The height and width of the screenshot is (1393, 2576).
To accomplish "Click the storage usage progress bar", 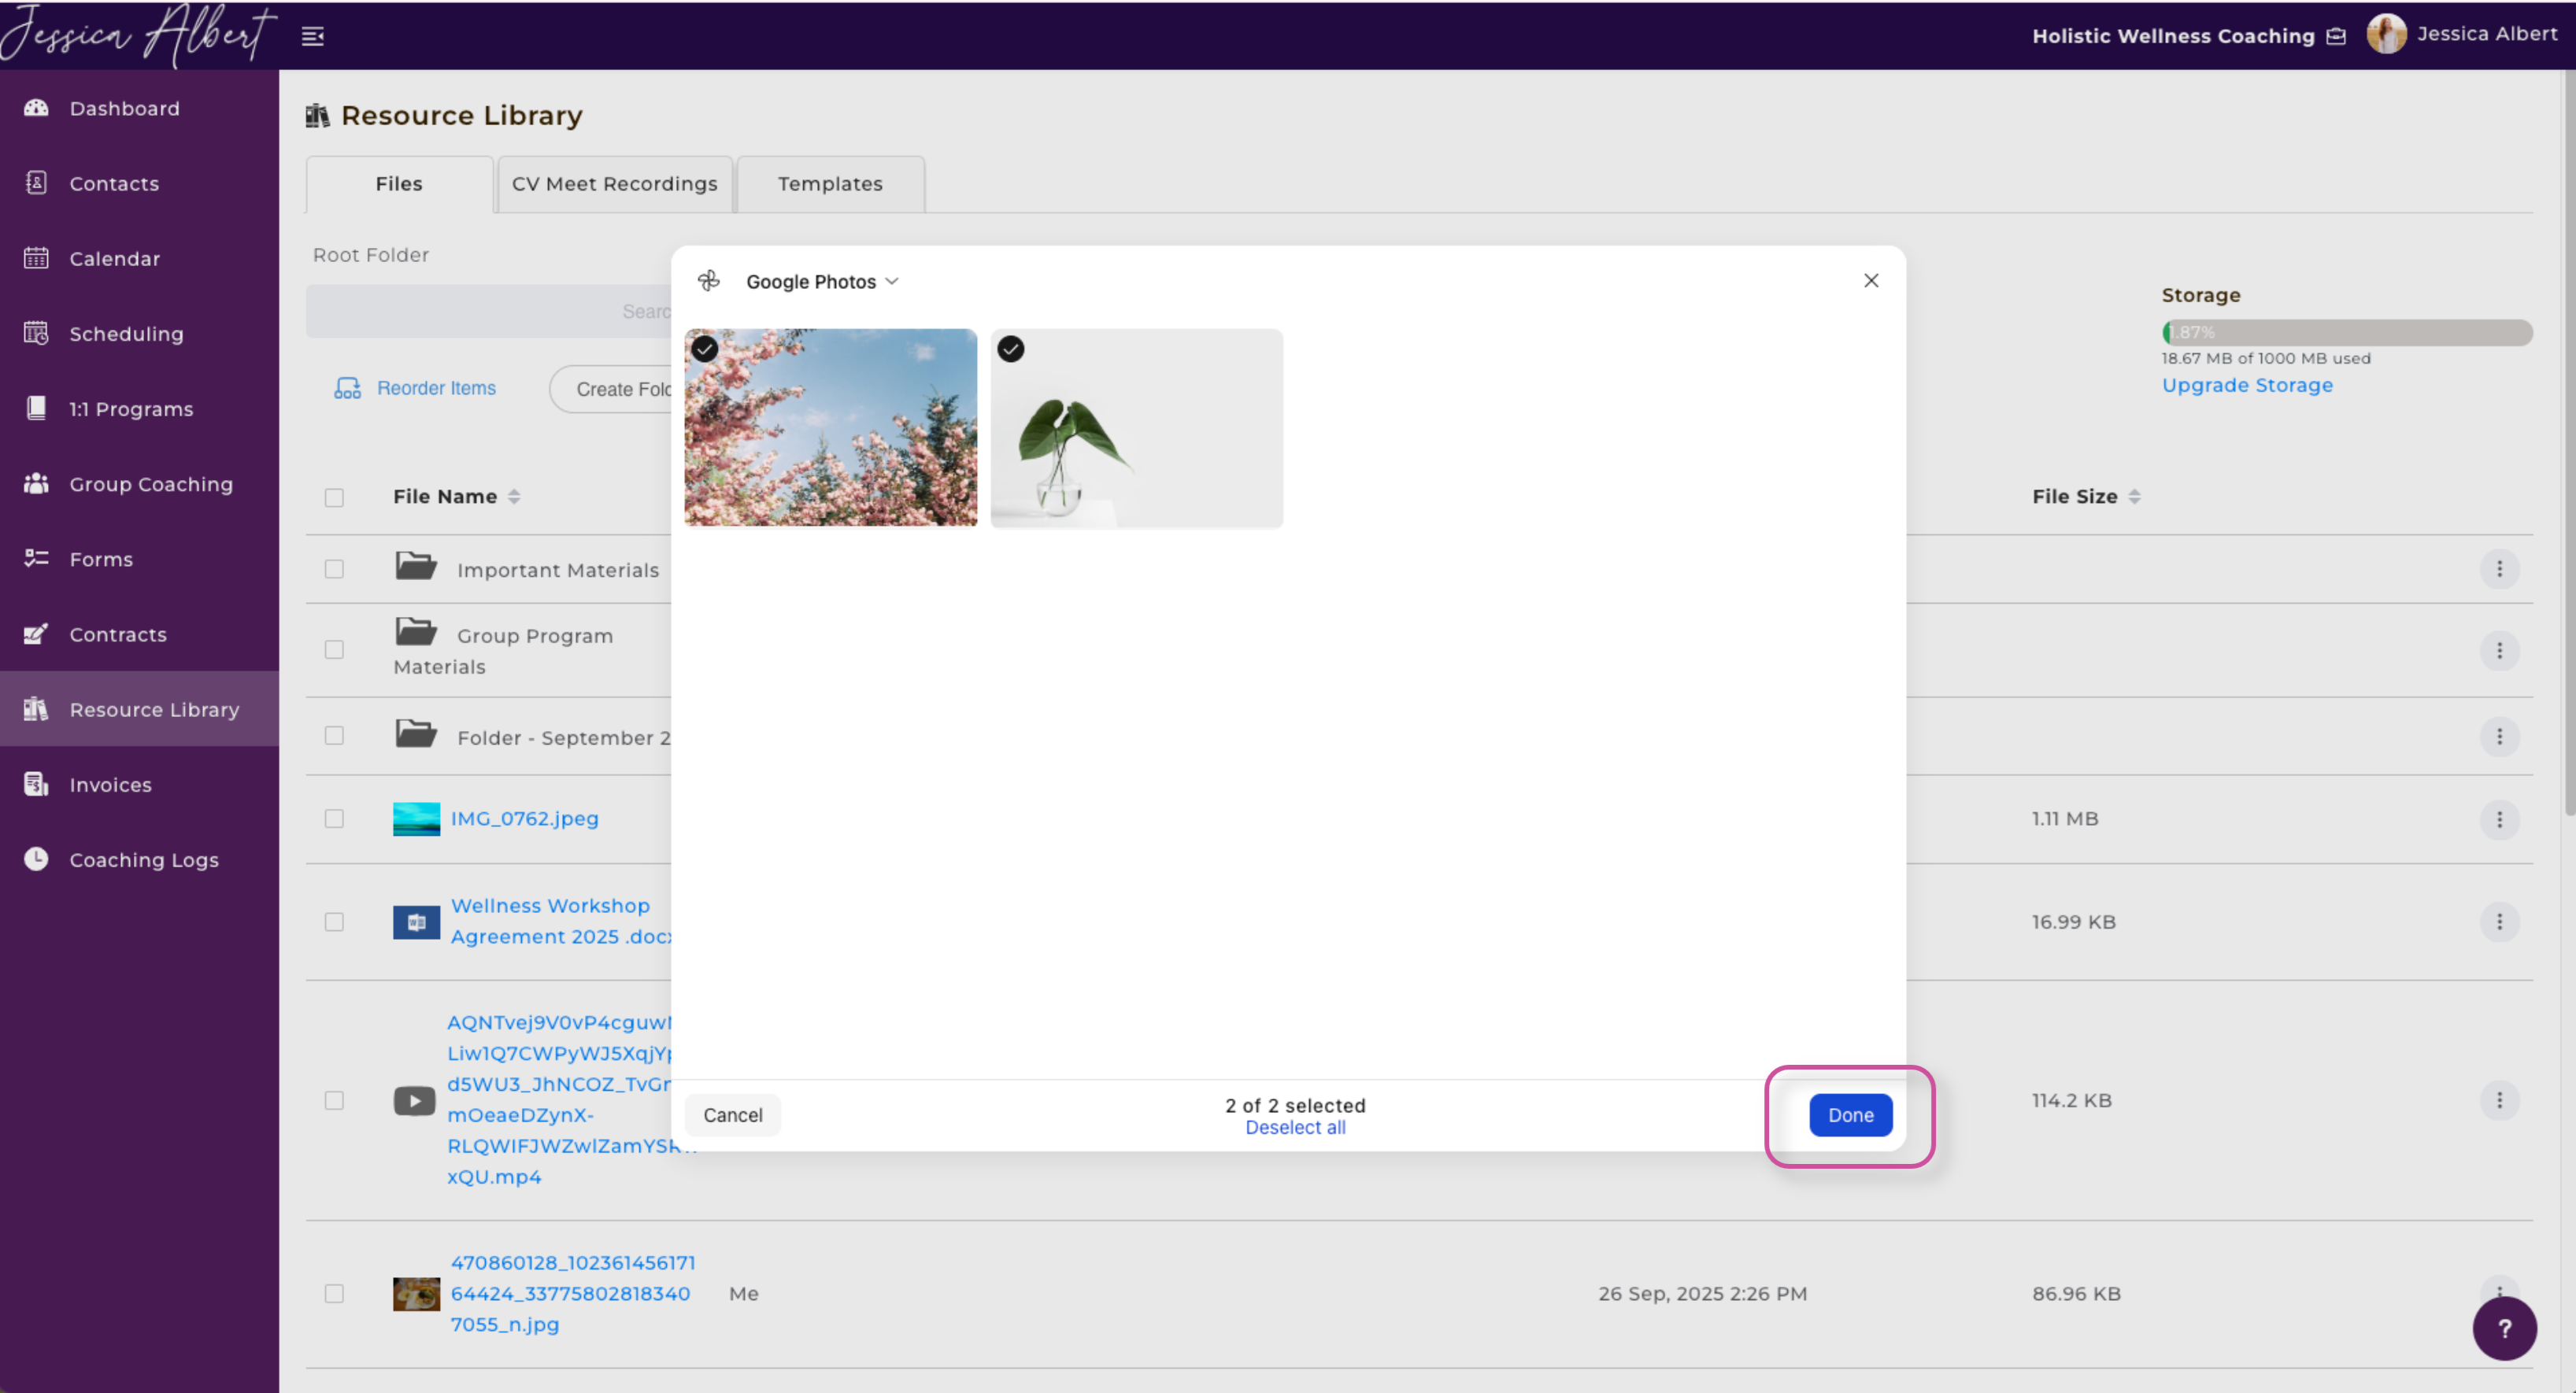I will coord(2346,332).
